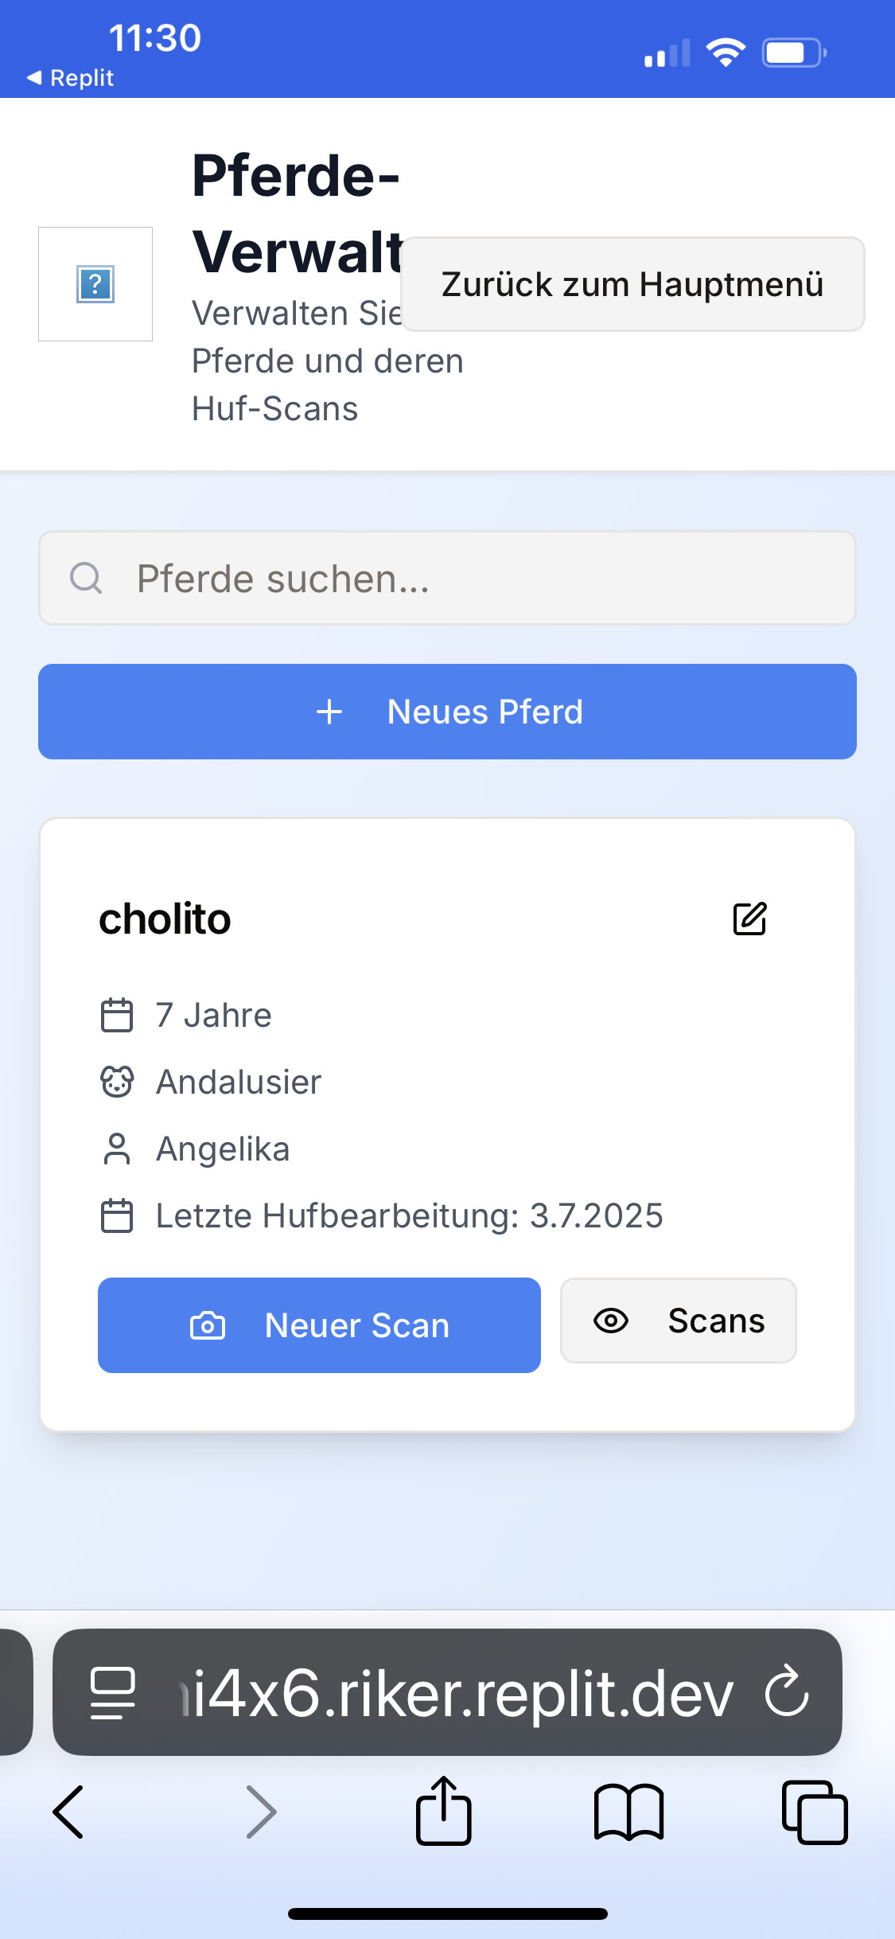Tap the Letzte Hufbearbeitung calendar icon
Viewport: 895px width, 1939px height.
pyautogui.click(x=117, y=1215)
